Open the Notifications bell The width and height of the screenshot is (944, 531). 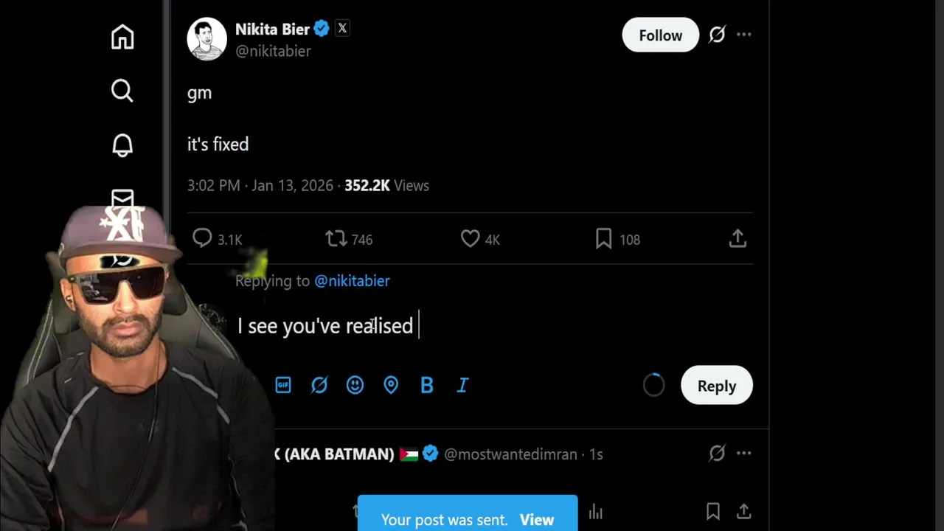coord(122,145)
